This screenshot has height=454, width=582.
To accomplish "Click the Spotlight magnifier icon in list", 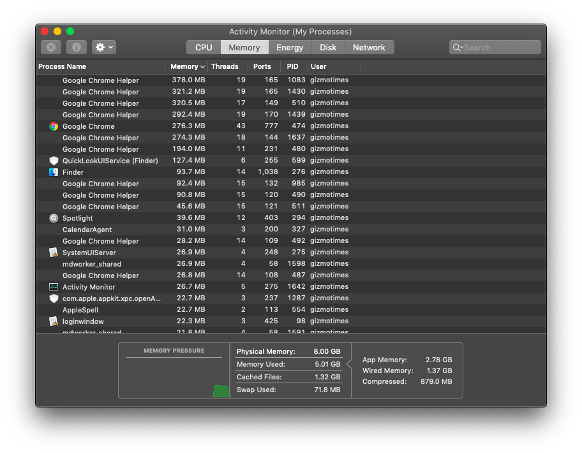I will click(54, 218).
